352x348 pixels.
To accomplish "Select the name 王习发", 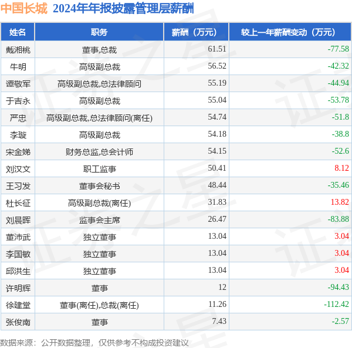I will (x=18, y=187).
